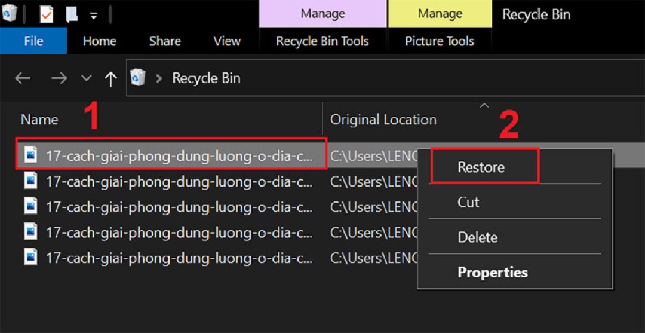
Task: Sort by the Original Location column header
Action: [383, 120]
